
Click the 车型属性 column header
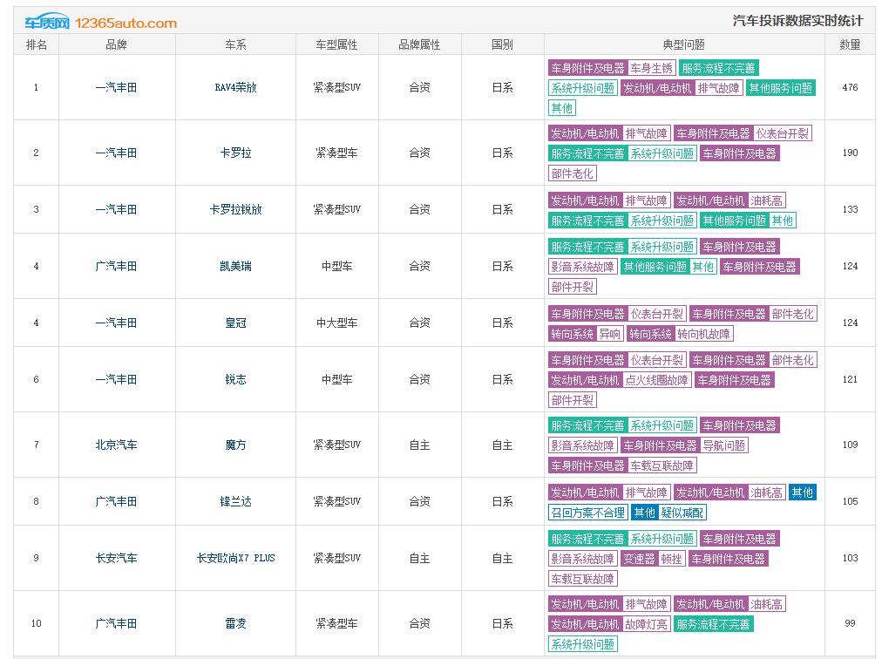(x=337, y=44)
